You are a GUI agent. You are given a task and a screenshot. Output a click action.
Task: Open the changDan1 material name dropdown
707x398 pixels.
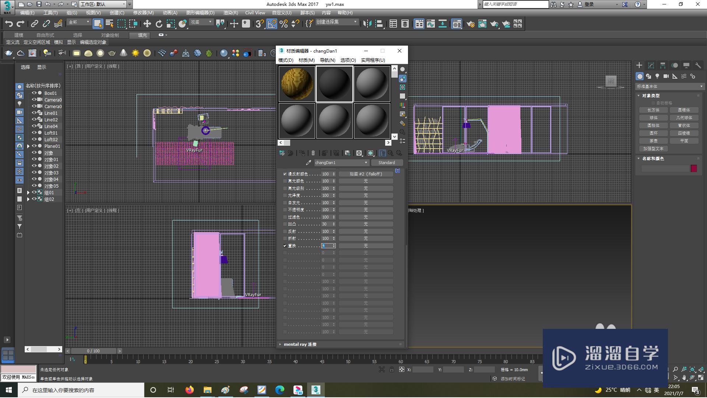pyautogui.click(x=366, y=163)
